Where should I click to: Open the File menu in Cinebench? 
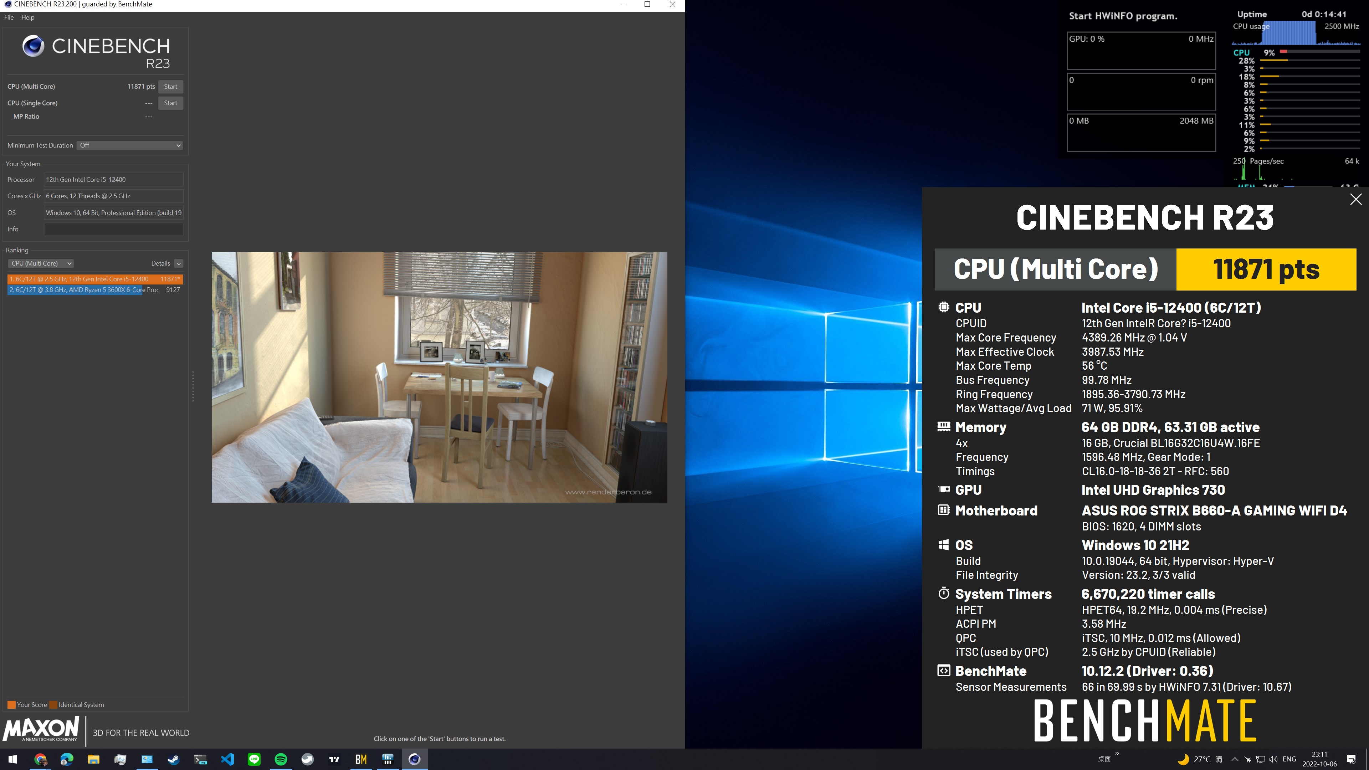(x=9, y=17)
